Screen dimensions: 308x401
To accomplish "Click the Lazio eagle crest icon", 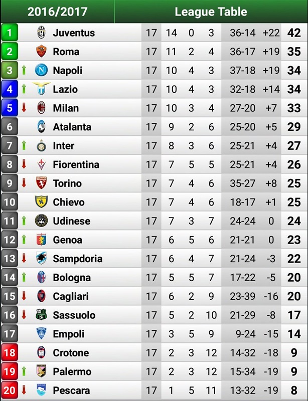I will tap(41, 89).
